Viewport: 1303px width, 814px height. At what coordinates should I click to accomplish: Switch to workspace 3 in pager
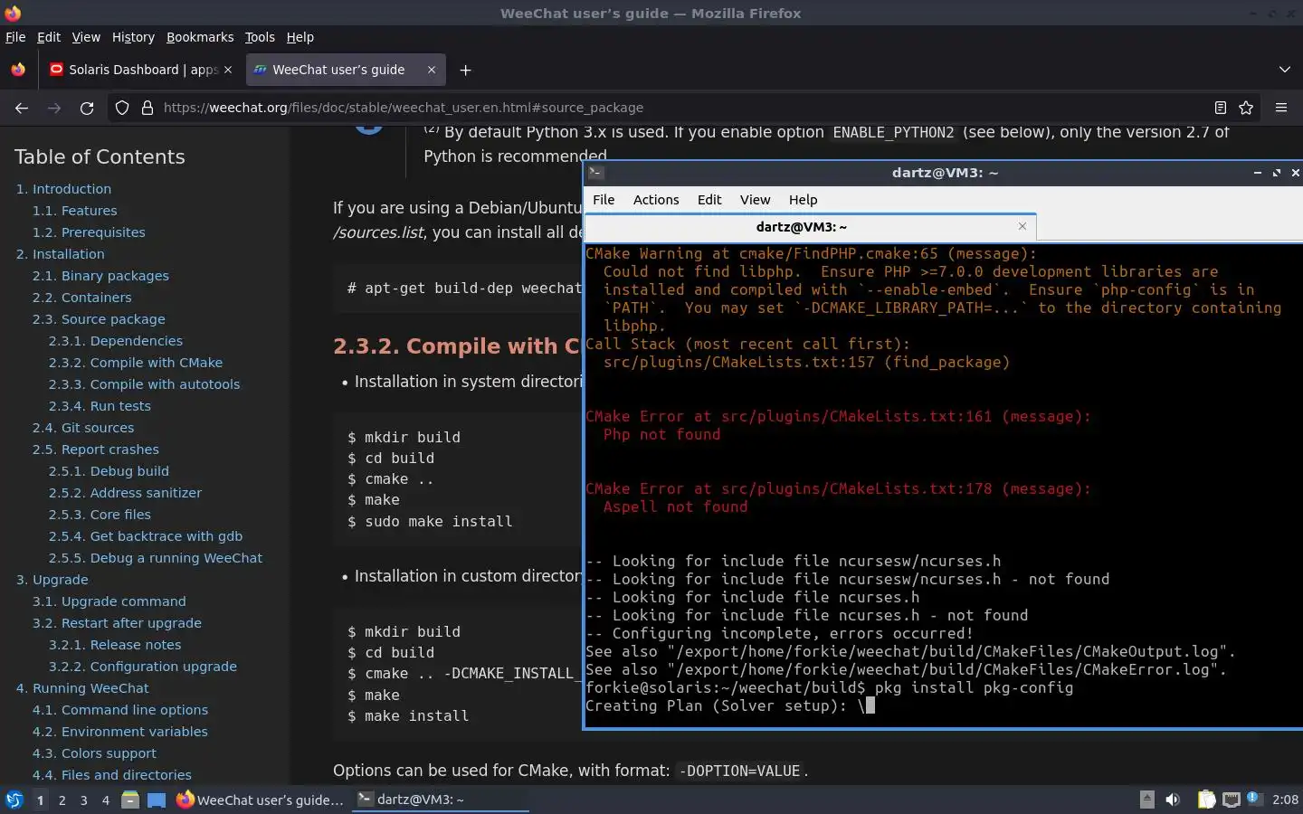(84, 800)
